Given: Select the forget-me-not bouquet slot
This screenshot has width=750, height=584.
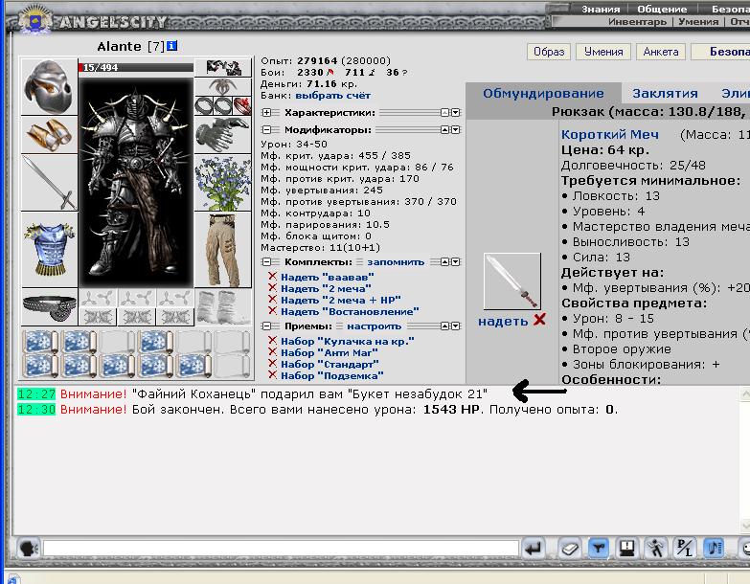Looking at the screenshot, I should [x=222, y=183].
